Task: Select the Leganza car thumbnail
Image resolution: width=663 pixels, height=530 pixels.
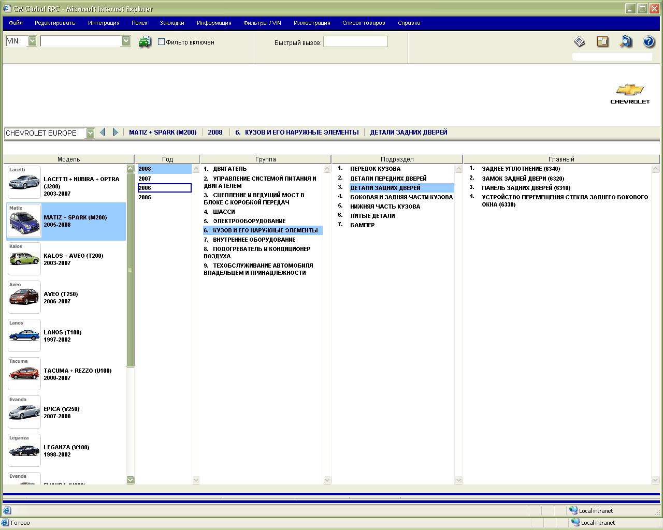Action: 24,450
